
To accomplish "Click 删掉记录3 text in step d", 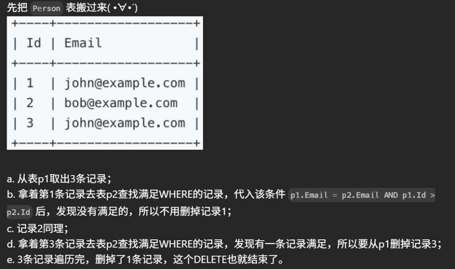I will click(x=413, y=244).
